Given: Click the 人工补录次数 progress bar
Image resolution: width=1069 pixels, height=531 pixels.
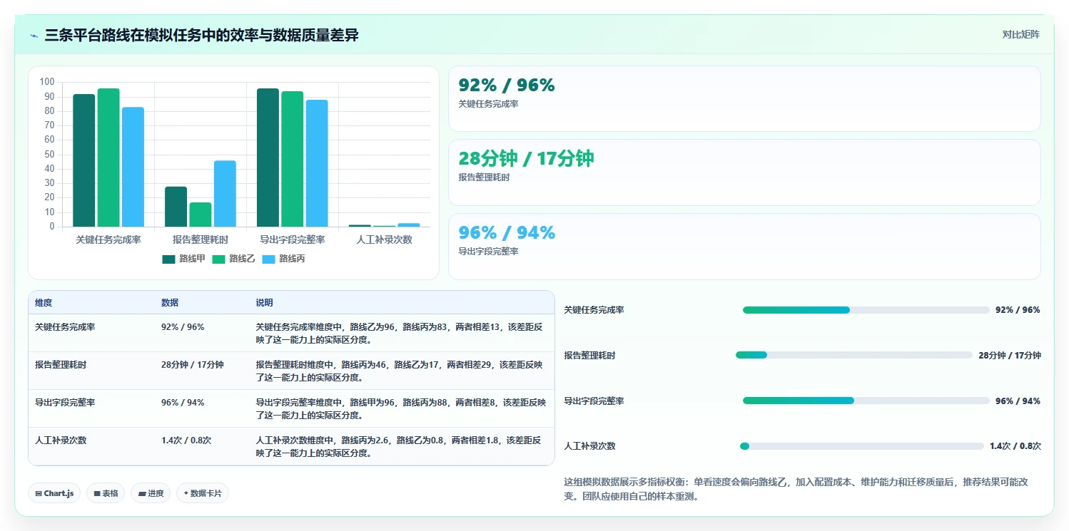Looking at the screenshot, I should 862,446.
